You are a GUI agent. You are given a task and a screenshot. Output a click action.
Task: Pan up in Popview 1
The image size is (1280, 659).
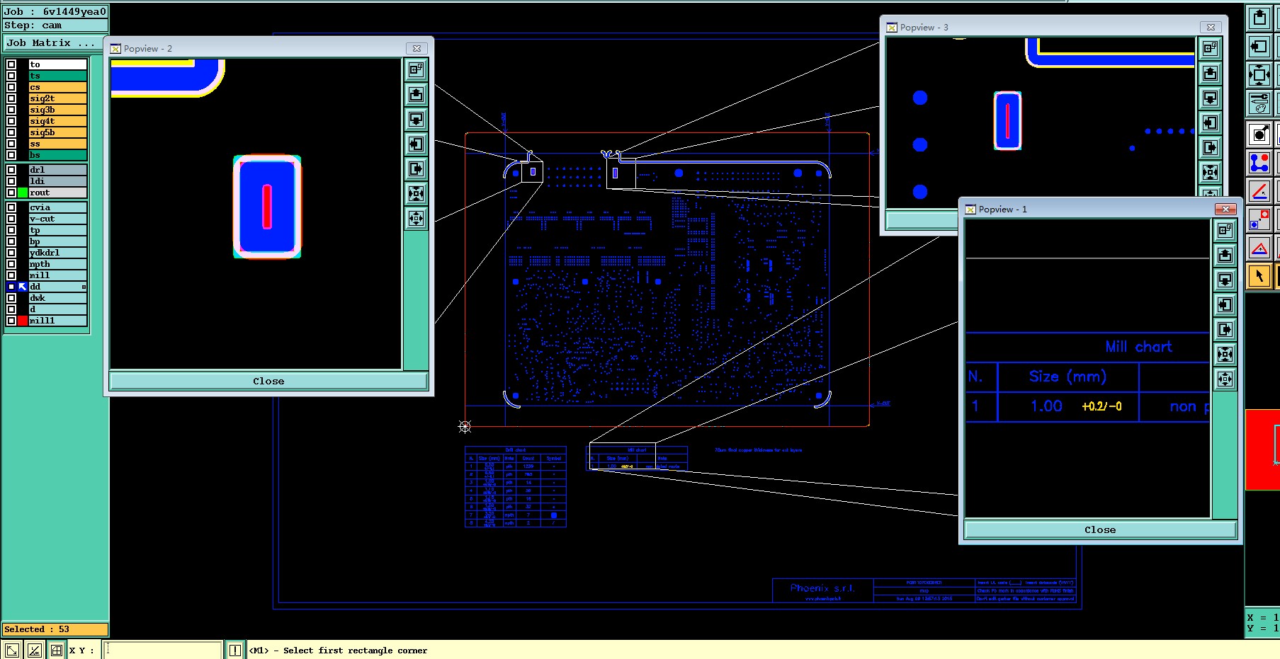tap(1225, 255)
